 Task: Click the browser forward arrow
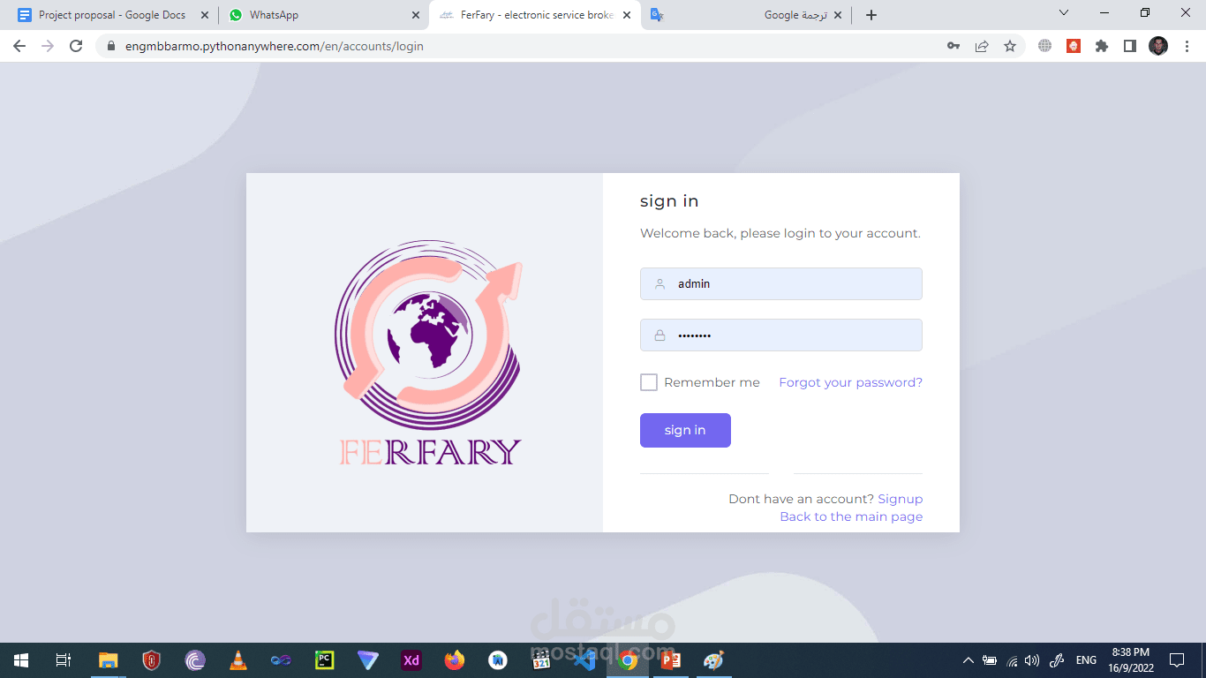click(x=48, y=46)
